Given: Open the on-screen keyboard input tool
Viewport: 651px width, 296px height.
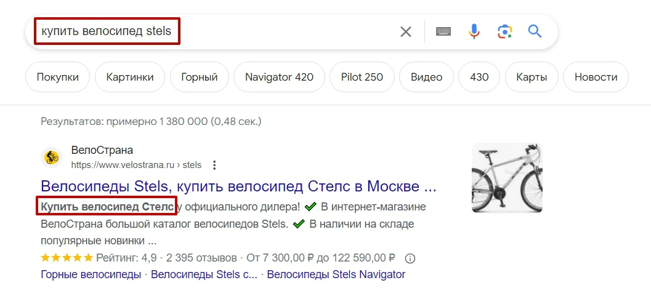Looking at the screenshot, I should 443,31.
